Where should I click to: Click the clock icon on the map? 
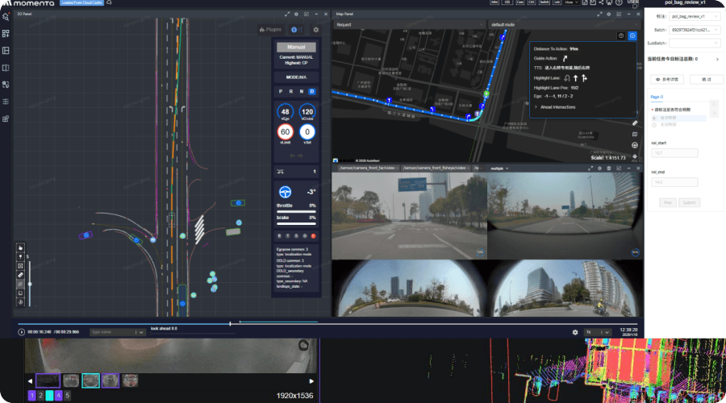[621, 35]
